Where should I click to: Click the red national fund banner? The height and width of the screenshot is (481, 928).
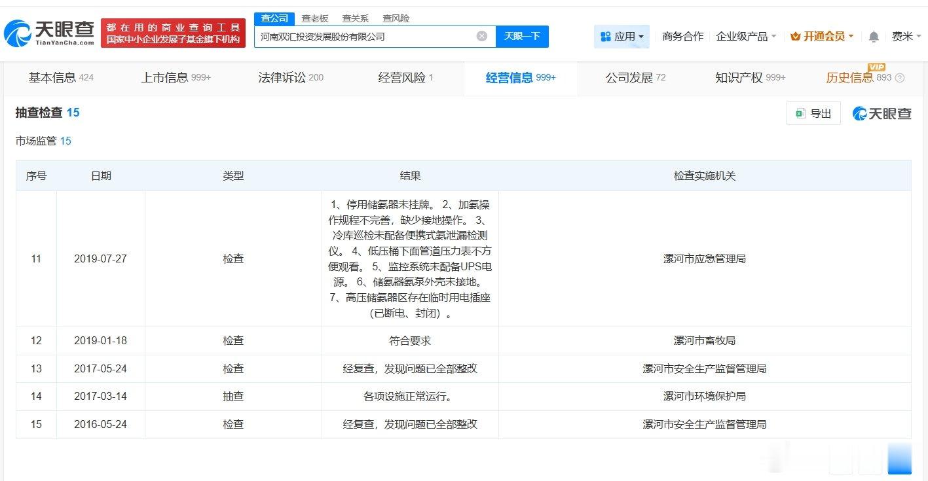point(174,33)
